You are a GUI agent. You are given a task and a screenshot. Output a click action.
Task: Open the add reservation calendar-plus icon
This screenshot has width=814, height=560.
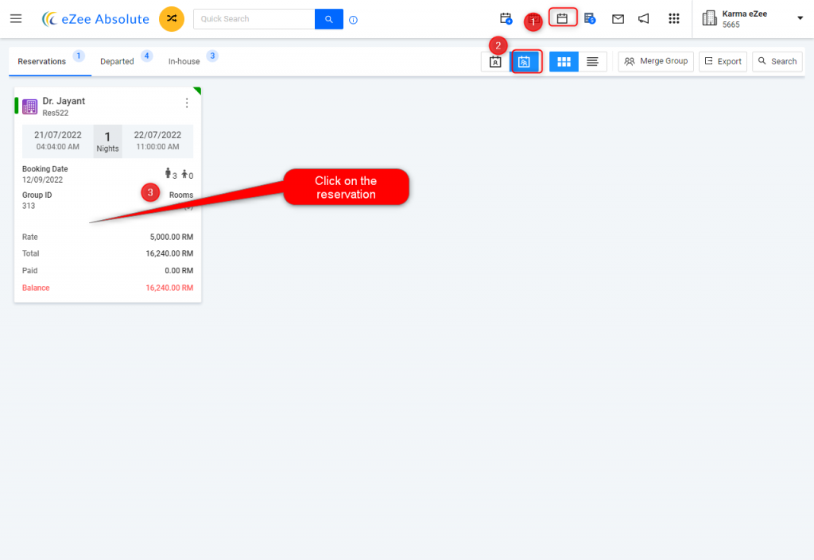(506, 19)
